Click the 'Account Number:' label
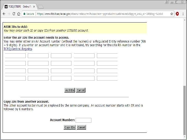The height and width of the screenshot is (140, 187). (62, 120)
